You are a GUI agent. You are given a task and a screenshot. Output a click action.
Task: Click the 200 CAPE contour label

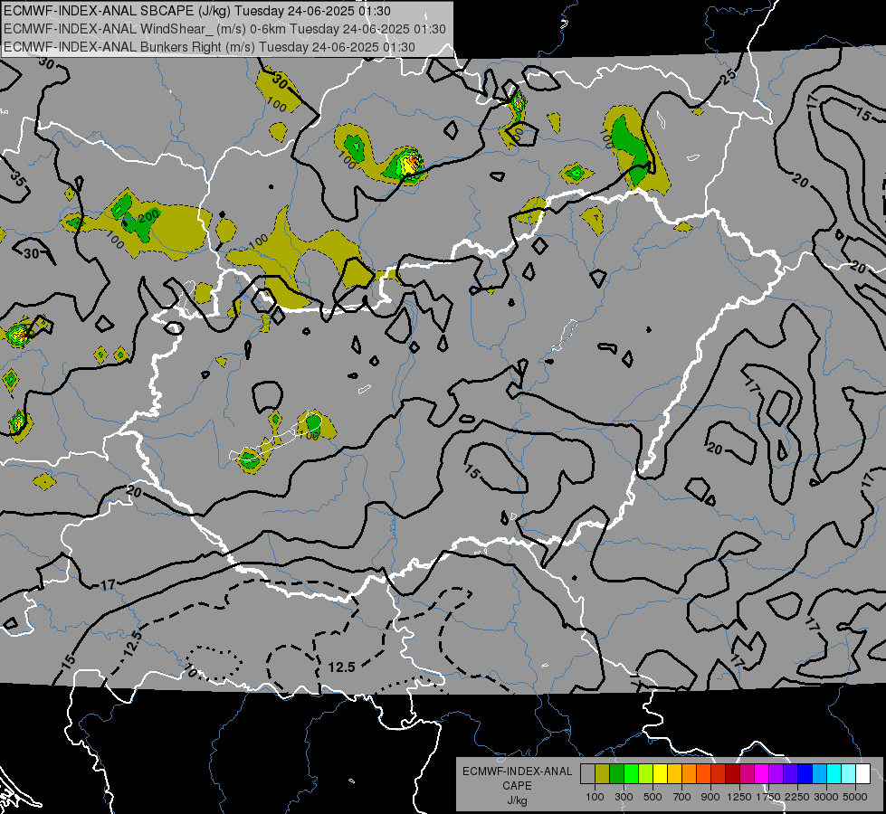pos(148,215)
